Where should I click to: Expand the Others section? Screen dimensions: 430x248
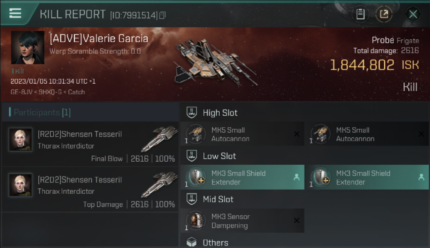(x=215, y=243)
